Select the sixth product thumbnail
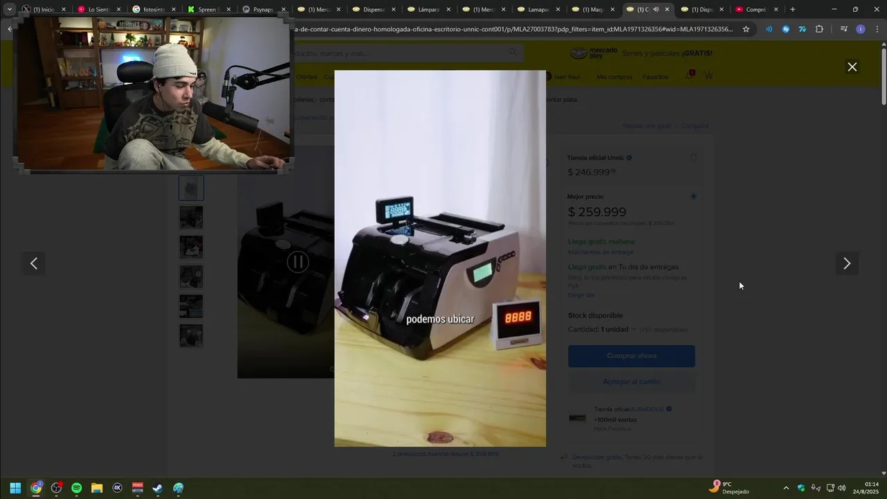The width and height of the screenshot is (887, 499). [x=191, y=336]
